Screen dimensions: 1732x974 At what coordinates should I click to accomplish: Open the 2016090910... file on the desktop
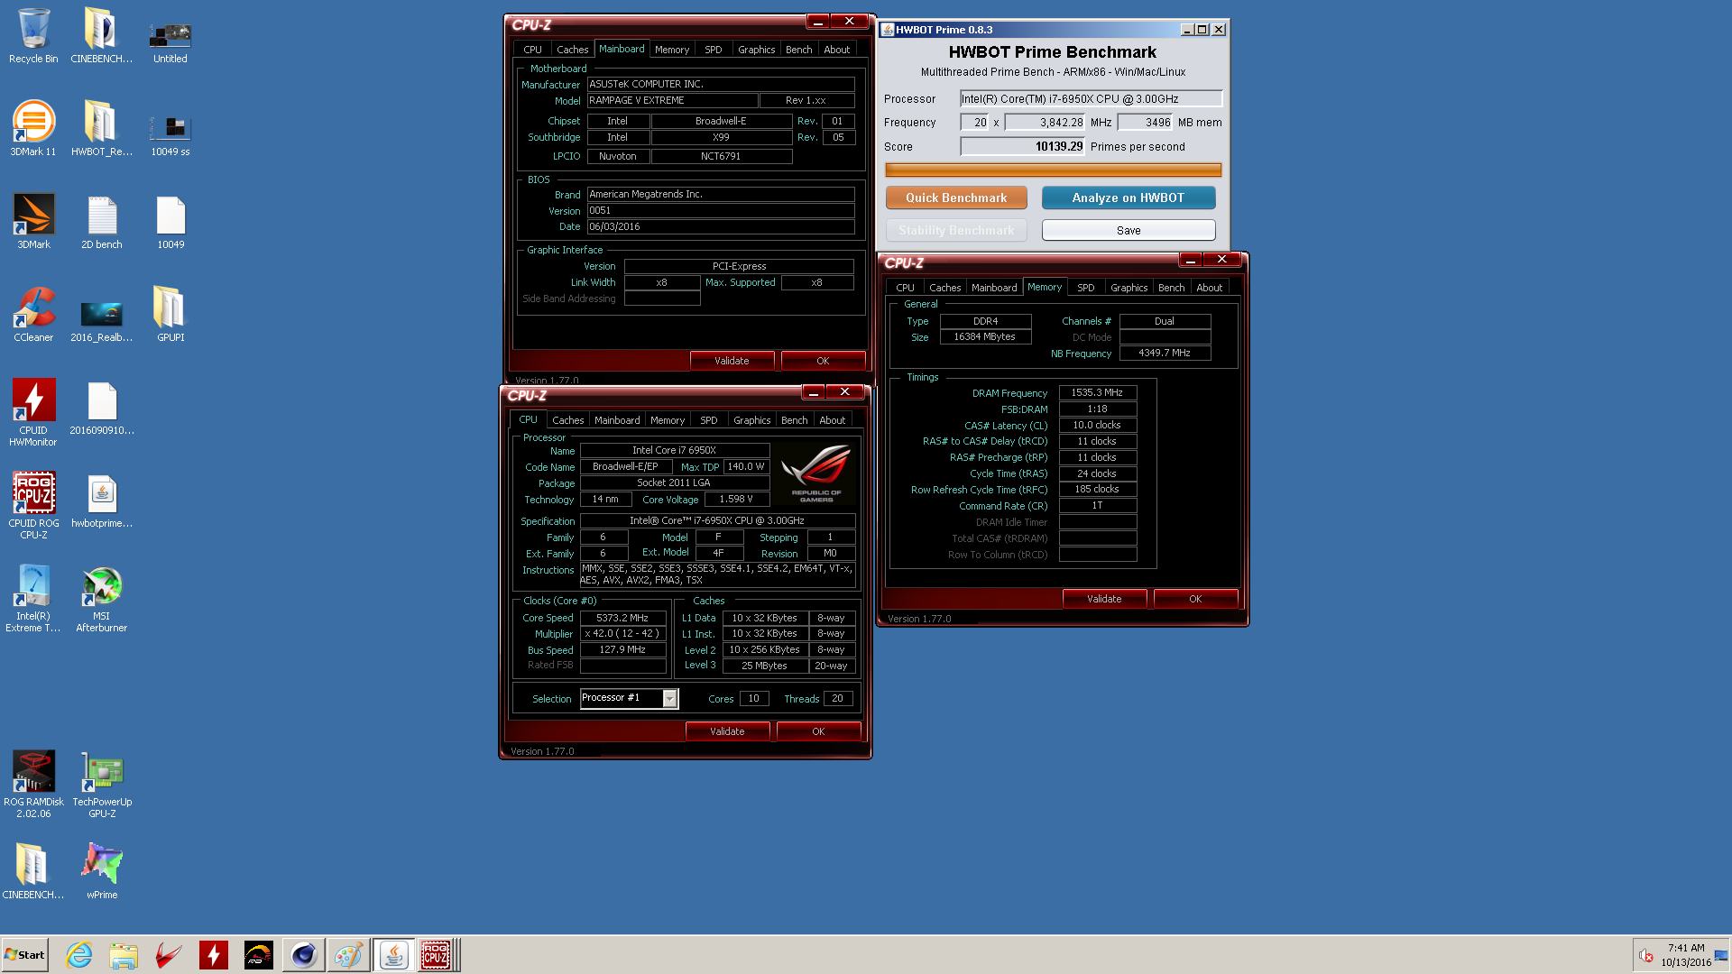coord(102,407)
